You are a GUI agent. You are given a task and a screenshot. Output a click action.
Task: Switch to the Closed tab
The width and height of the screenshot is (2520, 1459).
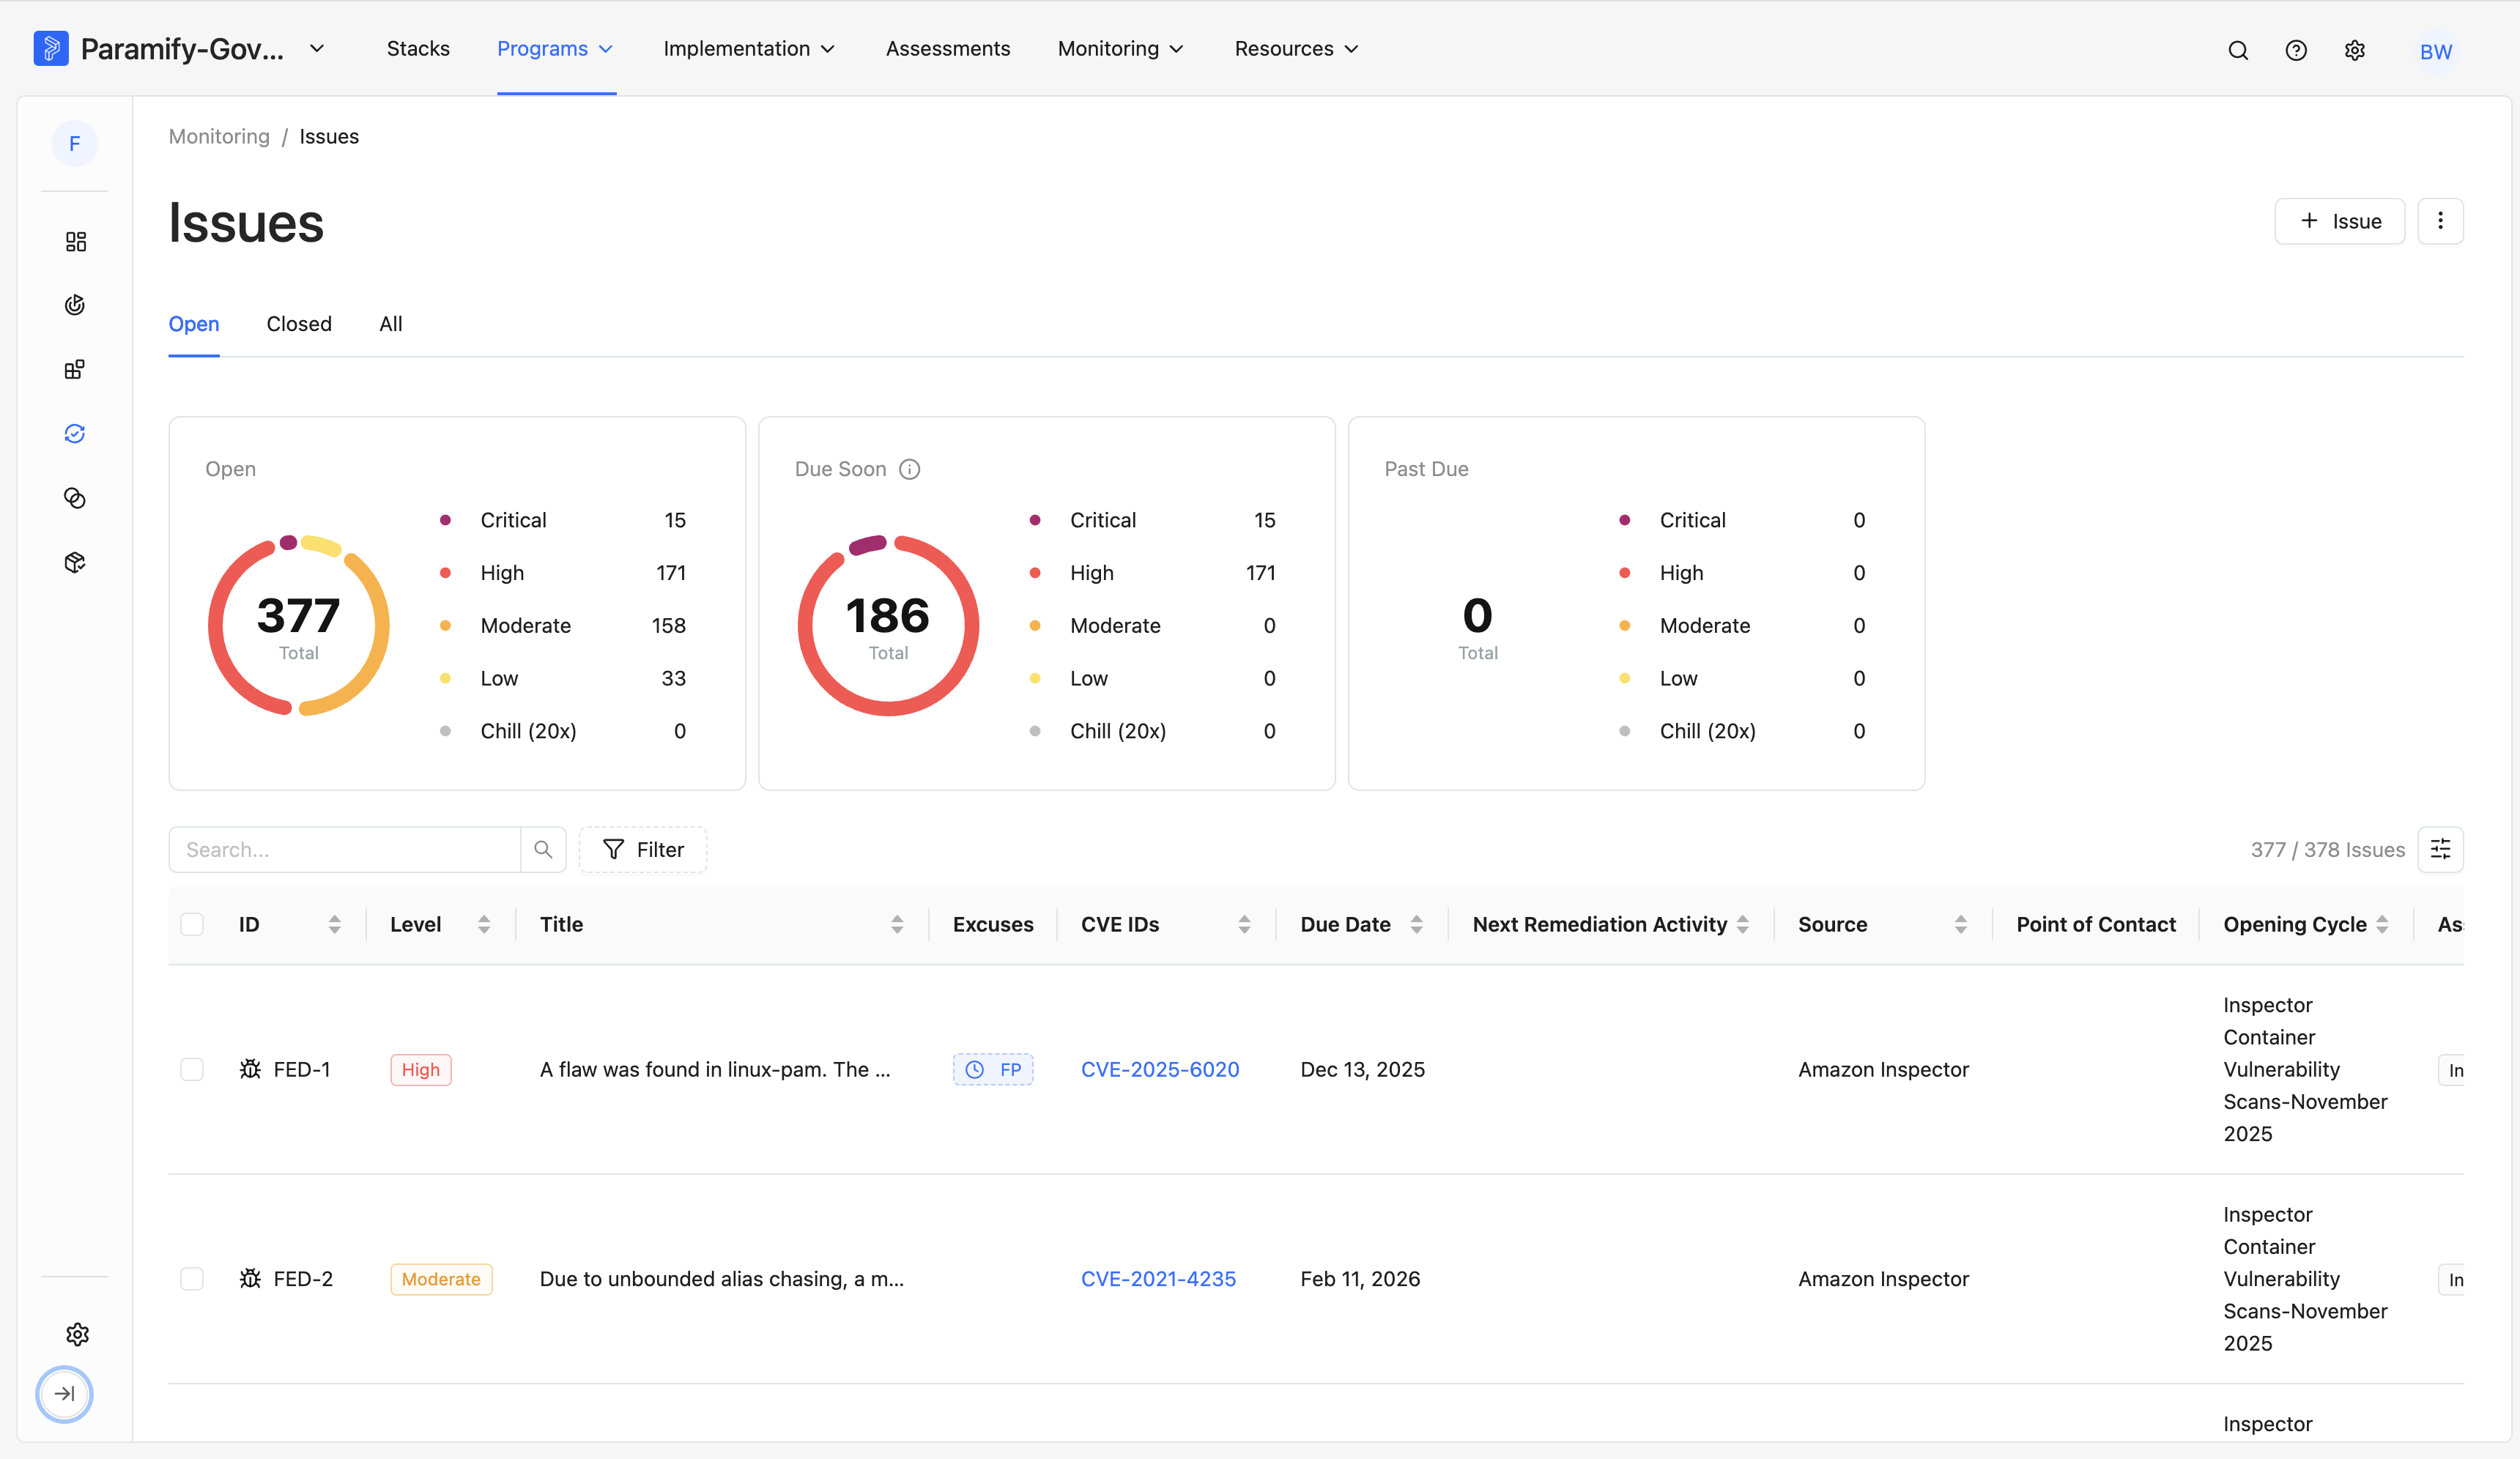(x=298, y=324)
